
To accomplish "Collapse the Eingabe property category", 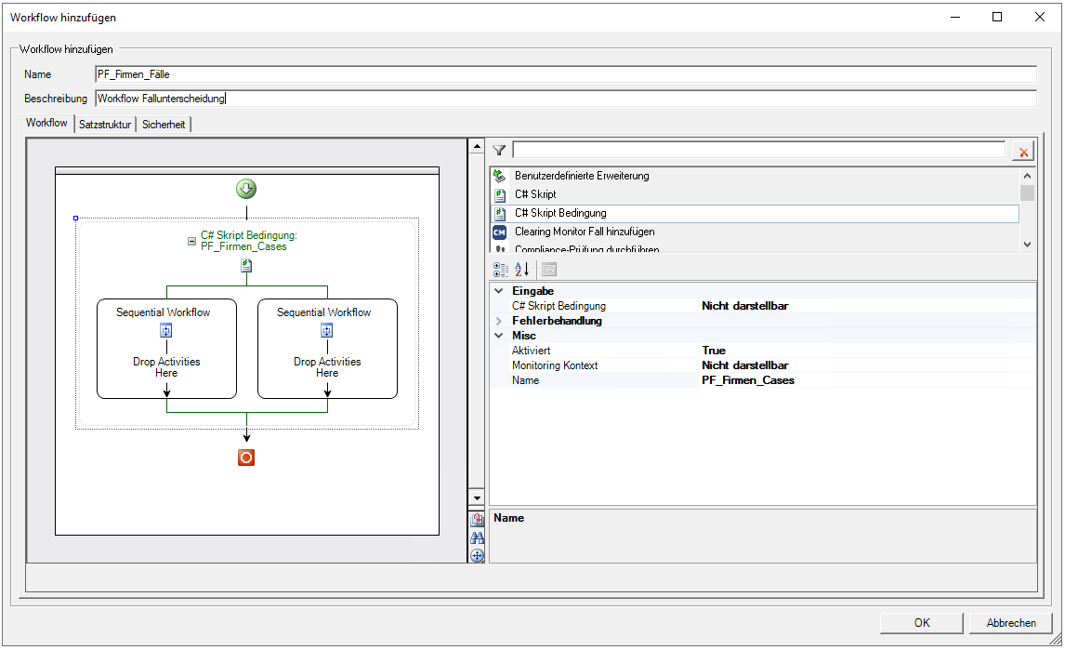I will tap(498, 291).
